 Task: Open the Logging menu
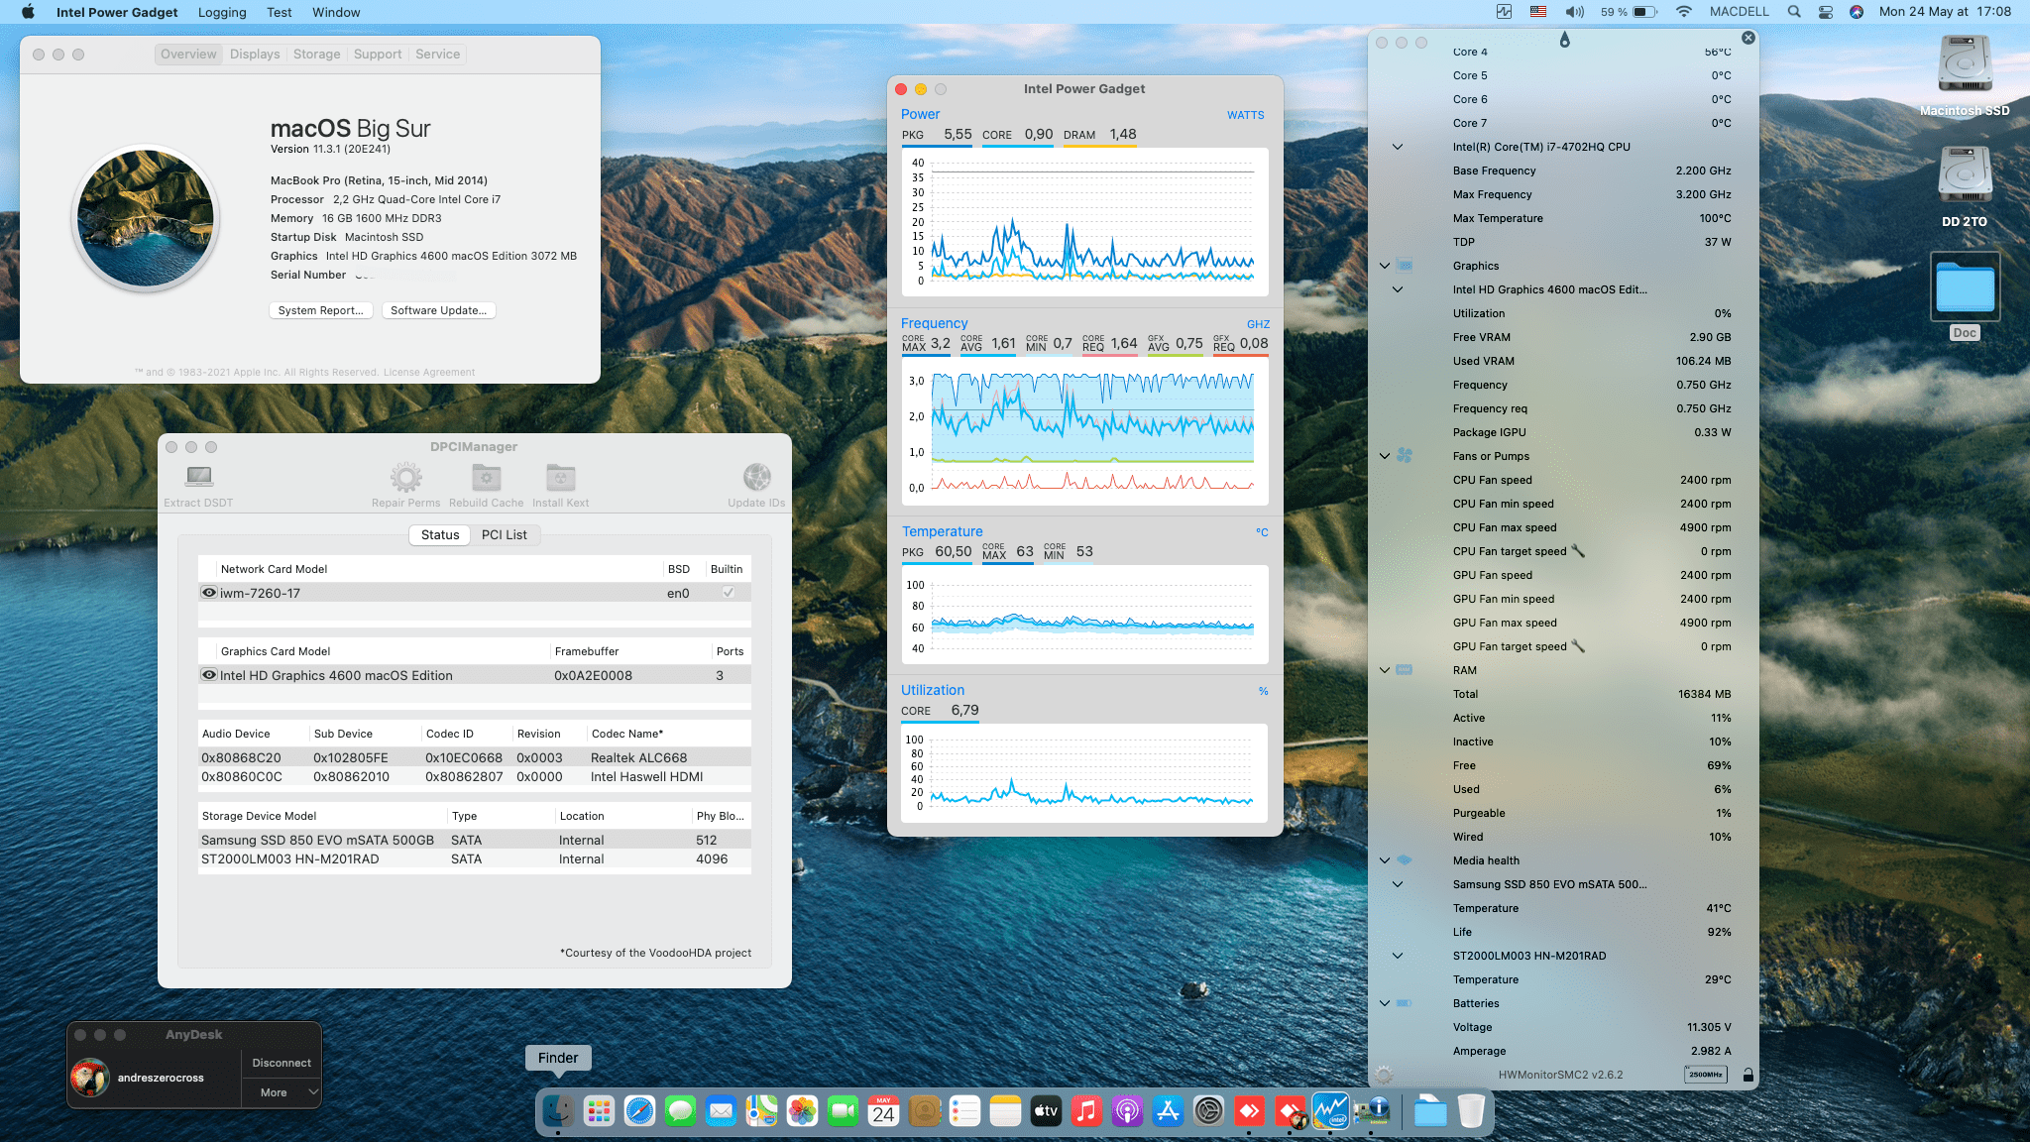coord(222,12)
